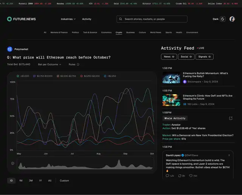242x195 pixels.
Task: Select the Economics category tab
Action: click(106, 32)
